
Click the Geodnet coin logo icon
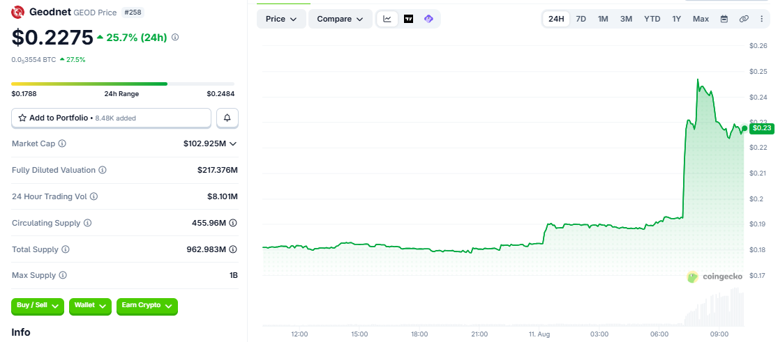(x=18, y=11)
